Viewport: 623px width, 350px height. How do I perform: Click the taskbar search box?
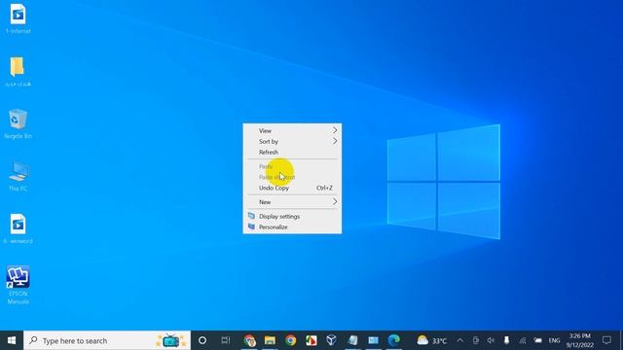click(x=107, y=340)
